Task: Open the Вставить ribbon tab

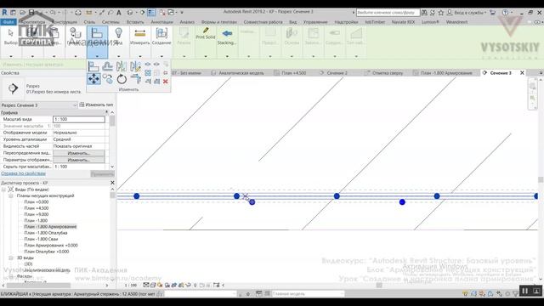Action: pyautogui.click(x=135, y=22)
